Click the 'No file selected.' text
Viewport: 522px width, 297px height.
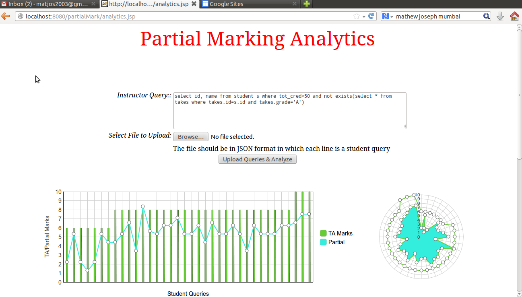tap(233, 137)
